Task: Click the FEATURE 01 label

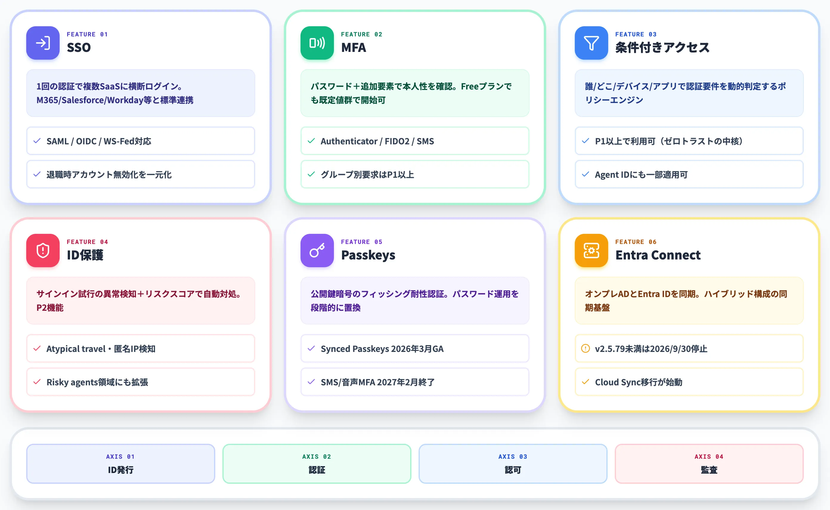Action: pos(87,34)
